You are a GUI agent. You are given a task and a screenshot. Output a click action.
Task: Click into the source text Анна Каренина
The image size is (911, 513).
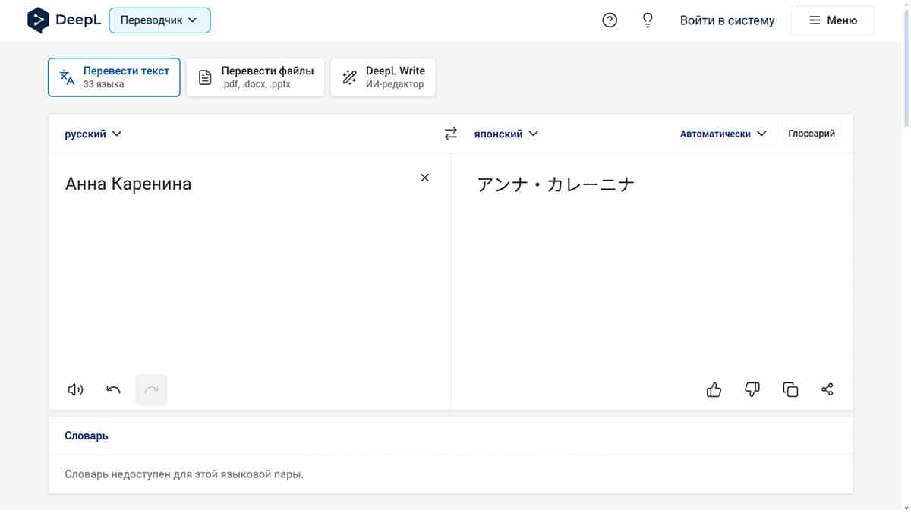128,183
